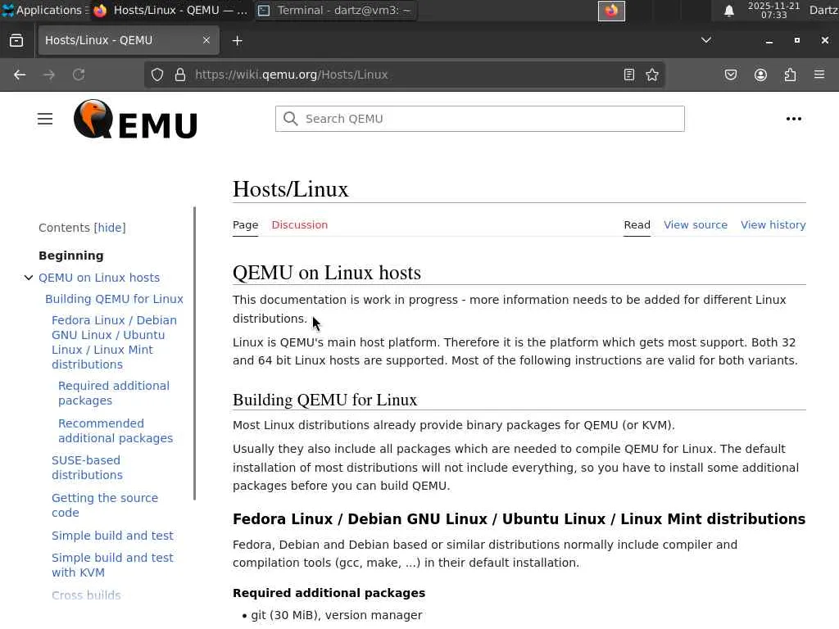Open the wiki main menu hamburger icon

(x=45, y=119)
